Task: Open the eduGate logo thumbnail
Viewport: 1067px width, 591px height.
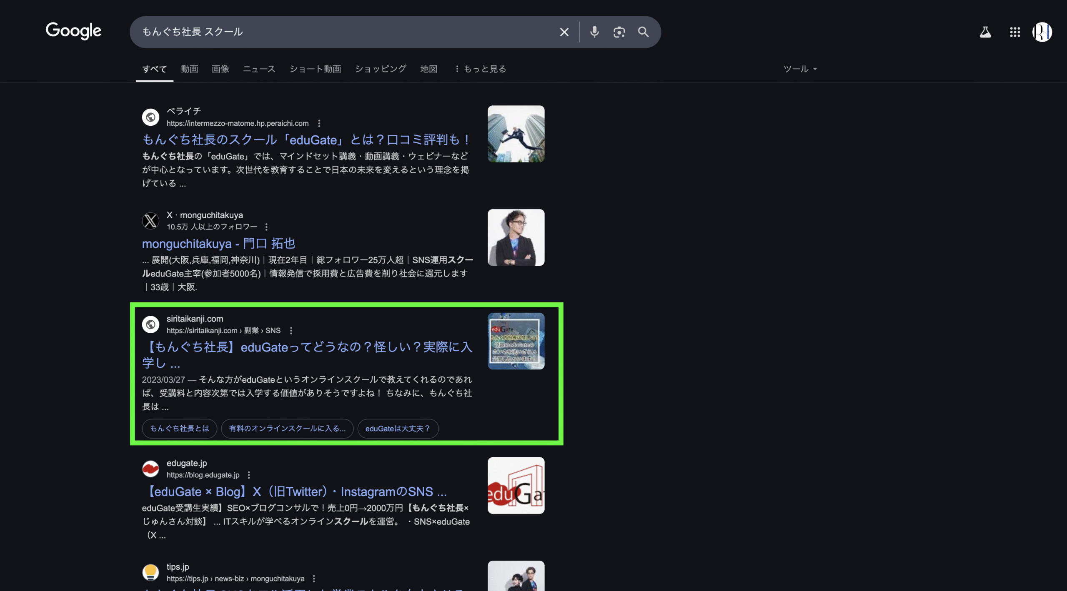Action: [x=516, y=486]
